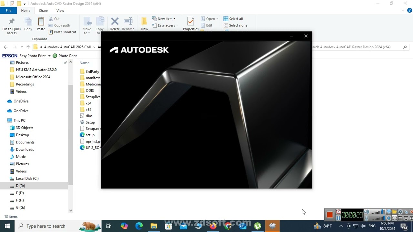Open the Move to dropdown
413x232 pixels.
pyautogui.click(x=87, y=26)
